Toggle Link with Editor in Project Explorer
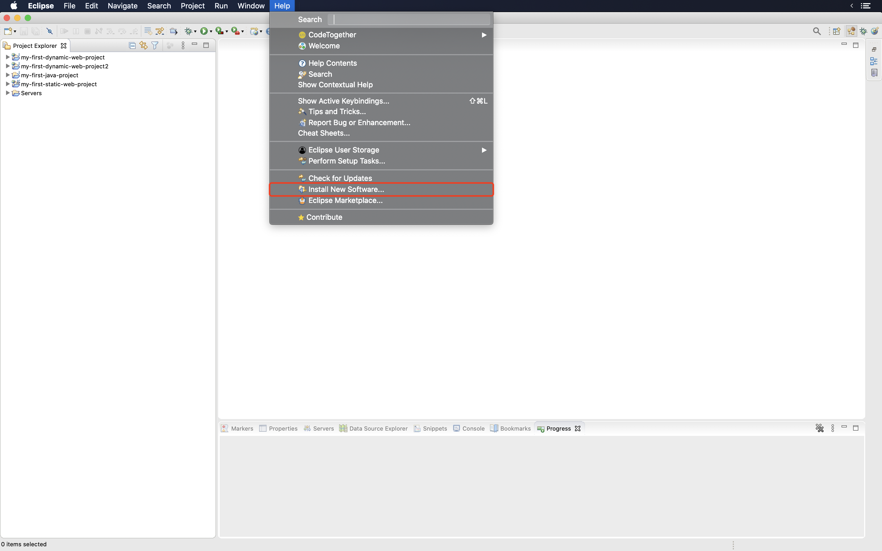The height and width of the screenshot is (551, 882). [x=143, y=45]
